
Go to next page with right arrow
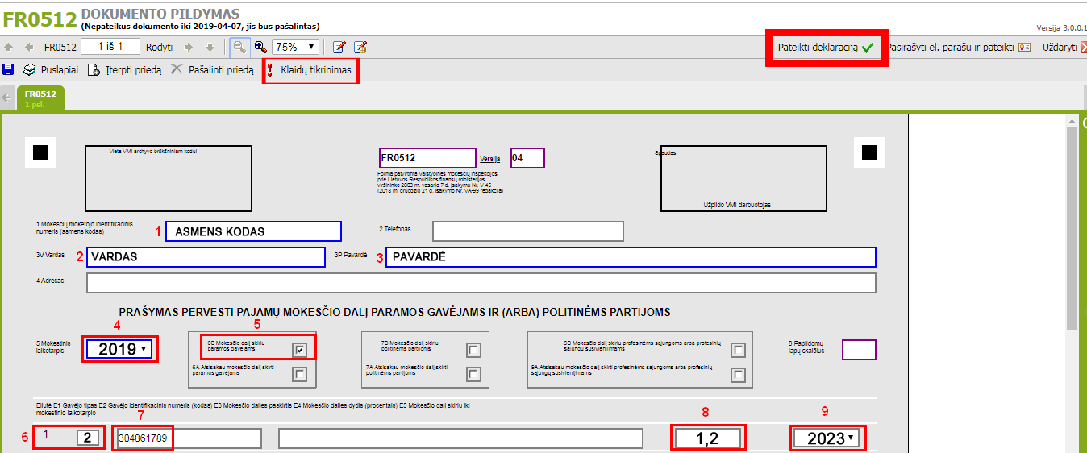coord(189,48)
